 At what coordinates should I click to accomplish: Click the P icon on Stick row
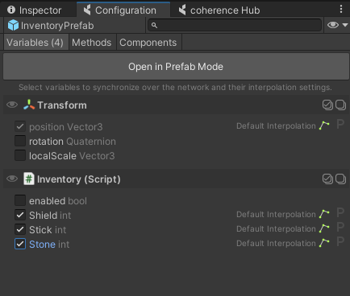(x=340, y=227)
